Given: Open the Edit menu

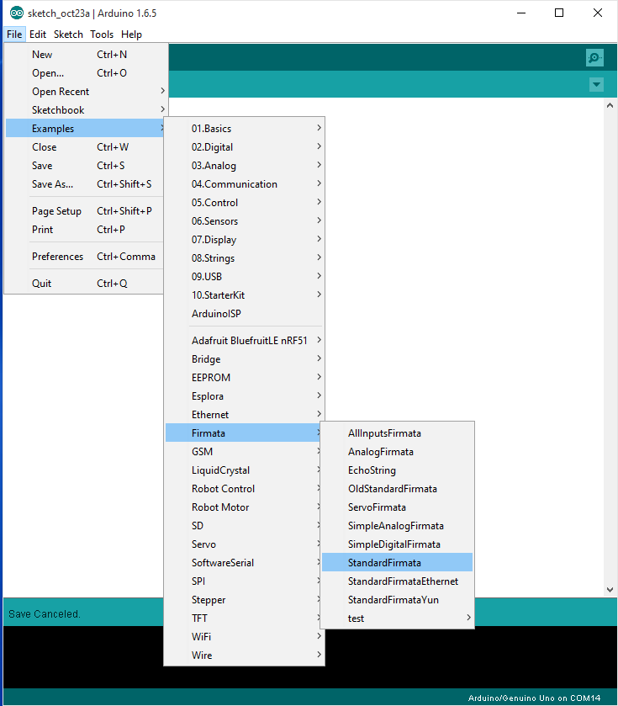Looking at the screenshot, I should 38,35.
